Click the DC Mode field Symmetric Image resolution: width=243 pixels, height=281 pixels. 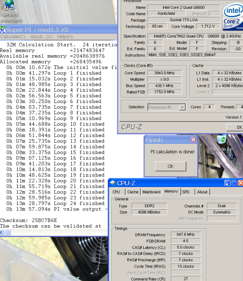click(222, 212)
